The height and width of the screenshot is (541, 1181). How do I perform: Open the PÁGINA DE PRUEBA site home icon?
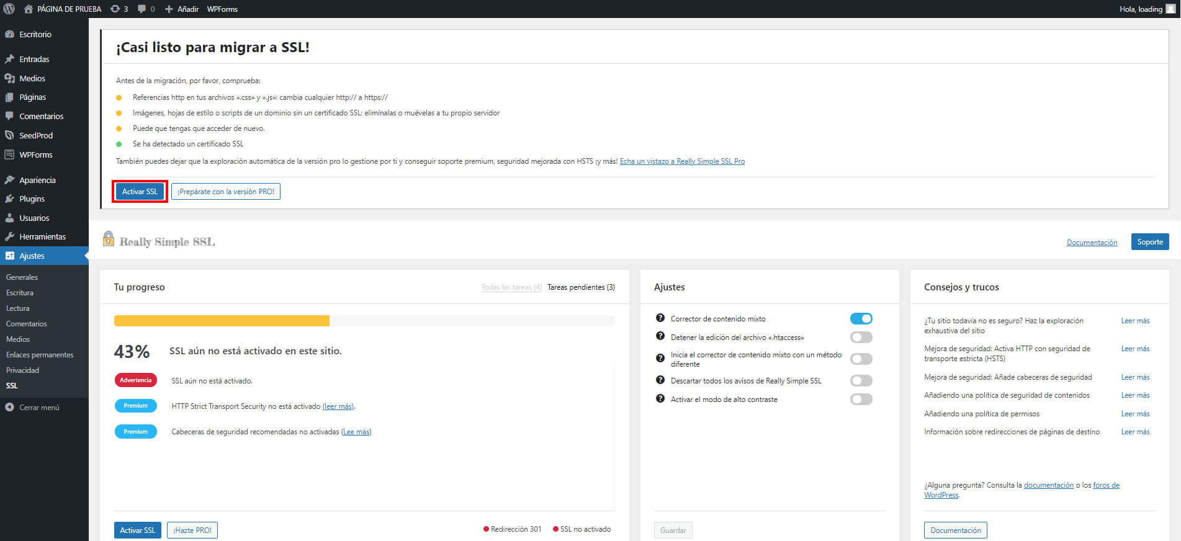point(28,9)
